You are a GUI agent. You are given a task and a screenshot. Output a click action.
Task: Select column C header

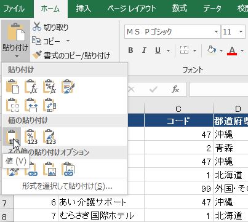click(178, 109)
